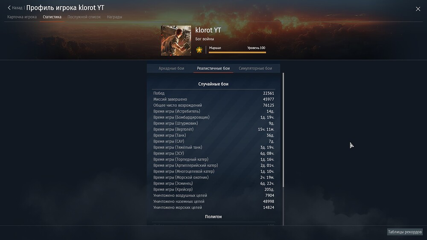
Task: Click the Полигон section header
Action: 213,217
